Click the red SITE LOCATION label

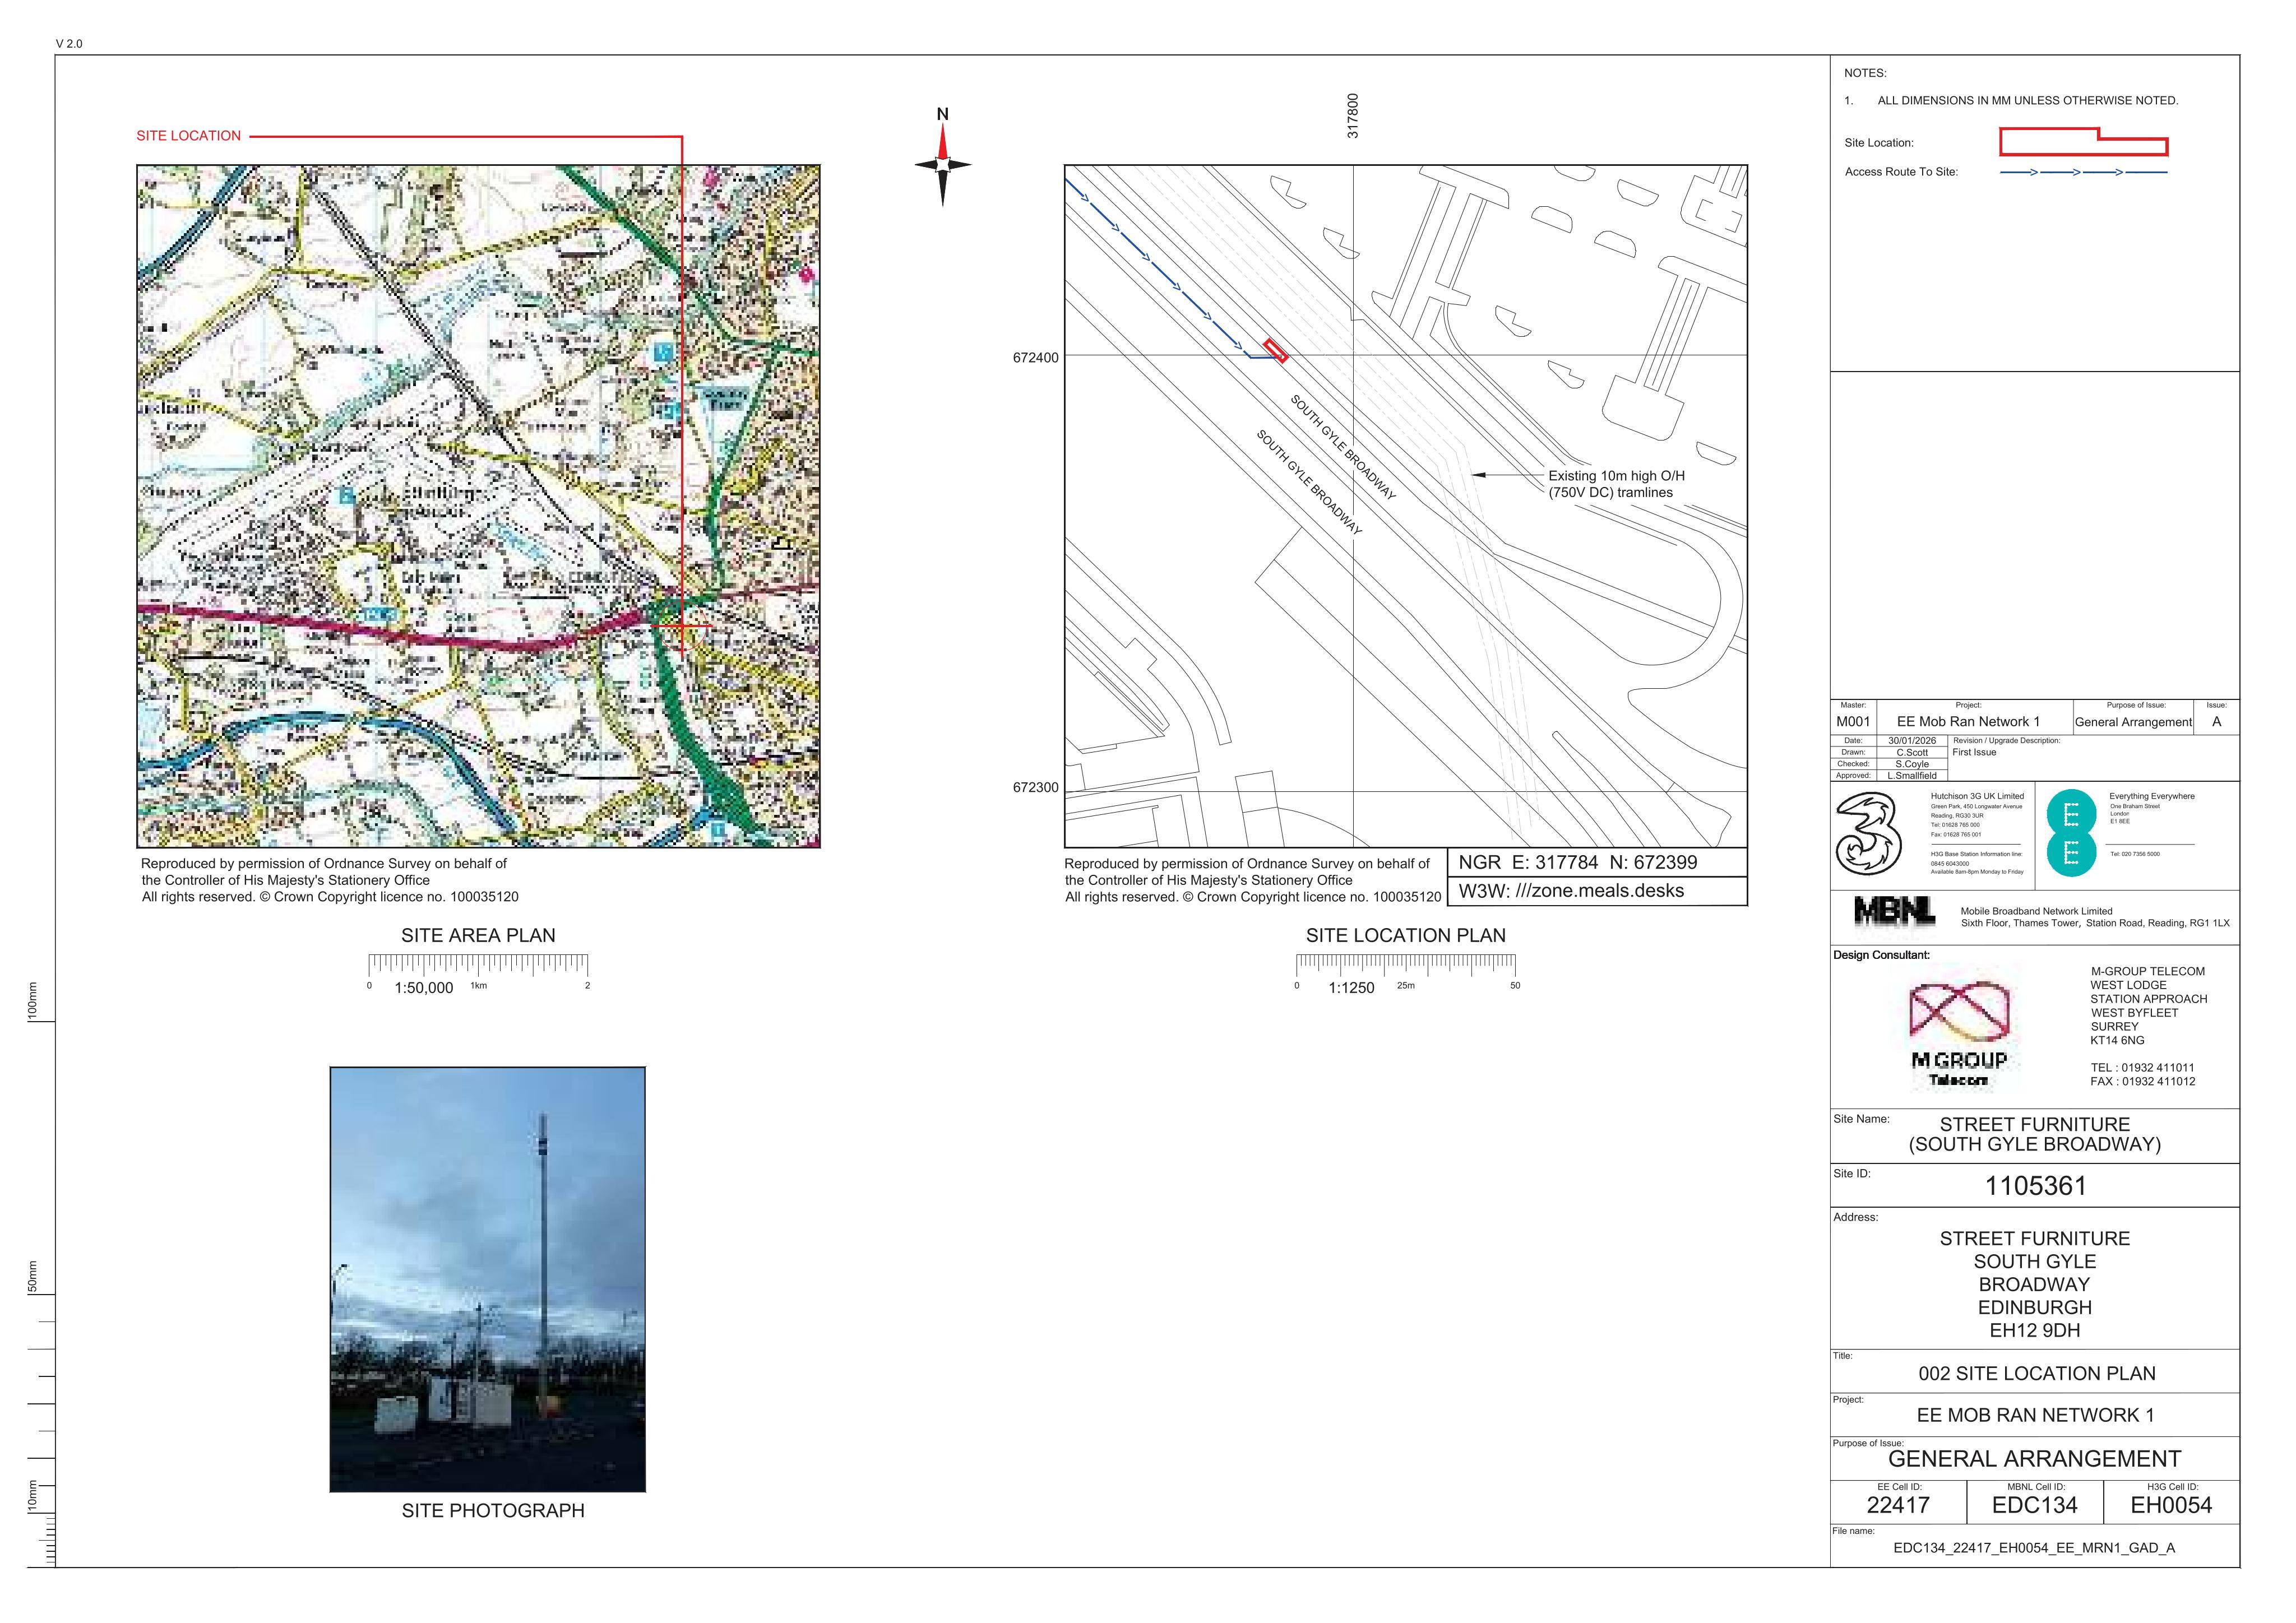pos(189,136)
